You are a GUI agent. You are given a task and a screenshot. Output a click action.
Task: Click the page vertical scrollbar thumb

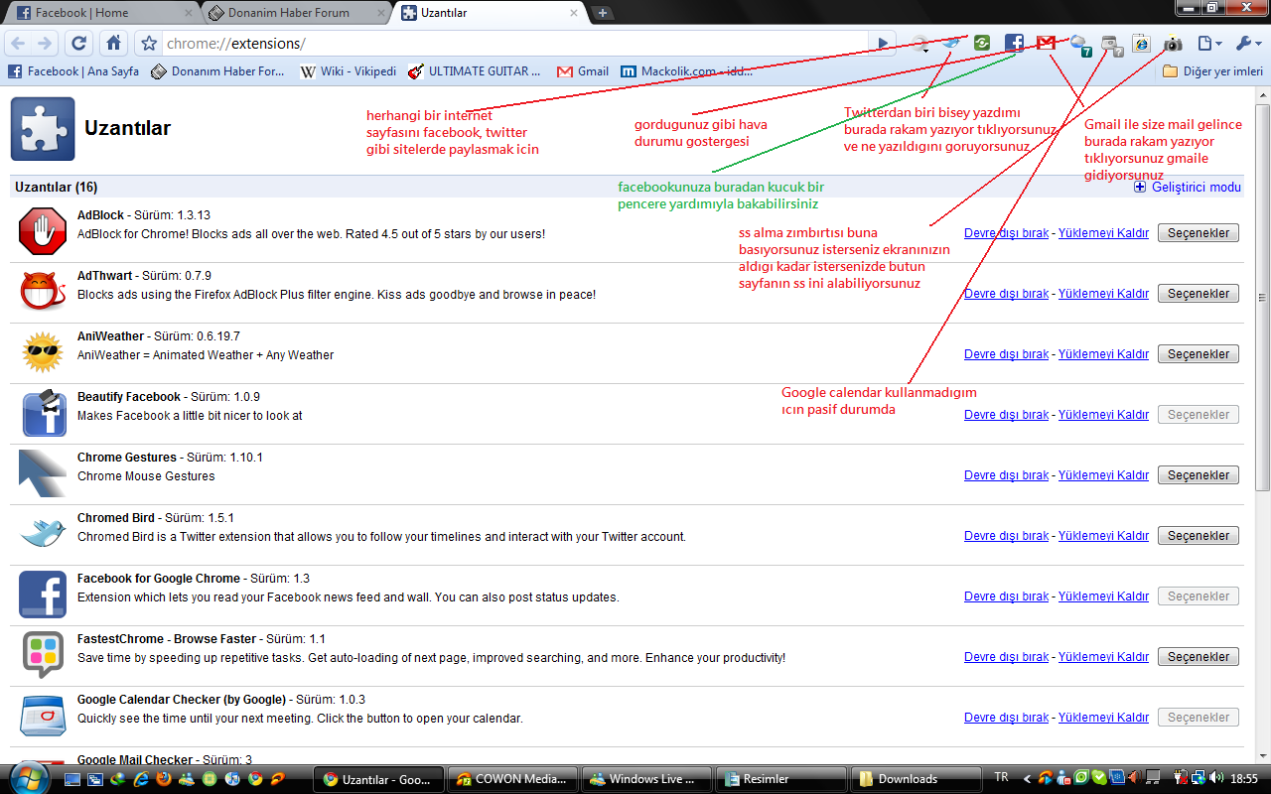coord(1262,298)
